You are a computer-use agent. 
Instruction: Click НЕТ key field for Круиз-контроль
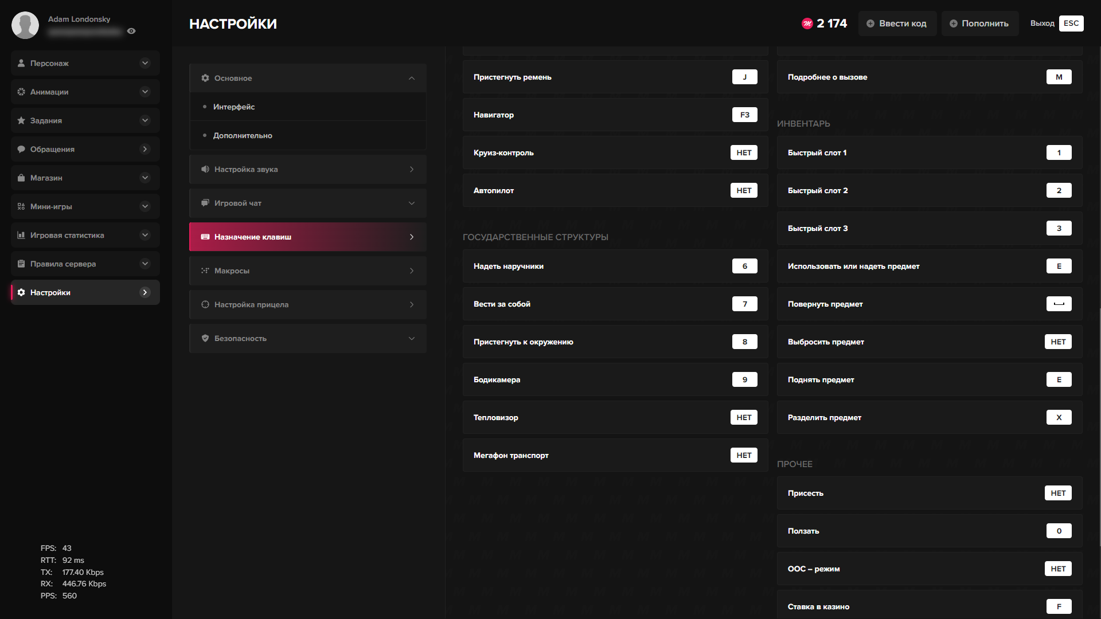(744, 152)
